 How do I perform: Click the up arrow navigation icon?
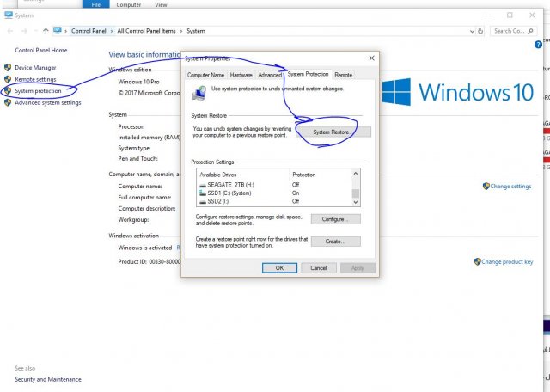tap(45, 30)
